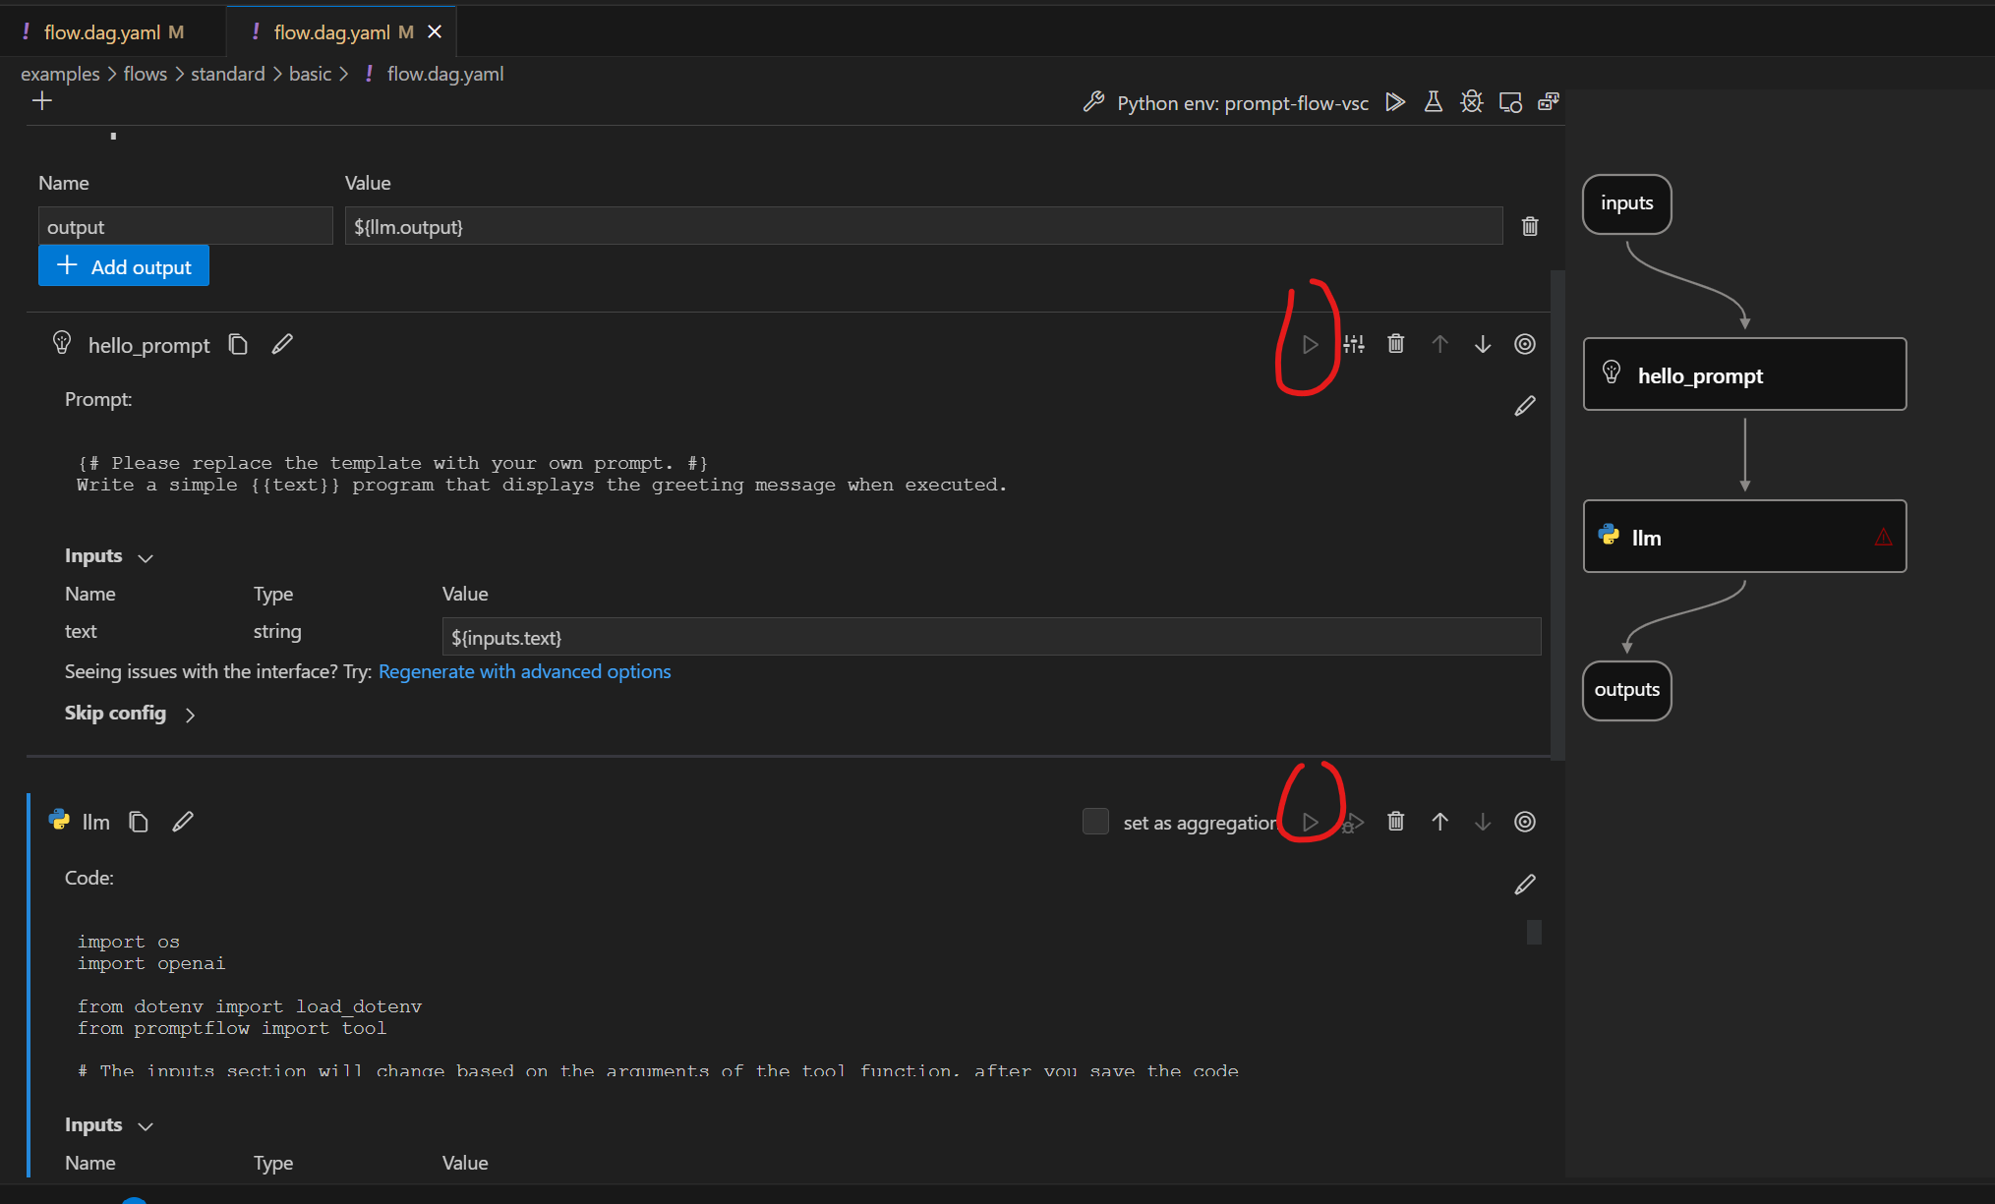Delete the output row trash icon
This screenshot has width=1995, height=1204.
tap(1529, 226)
